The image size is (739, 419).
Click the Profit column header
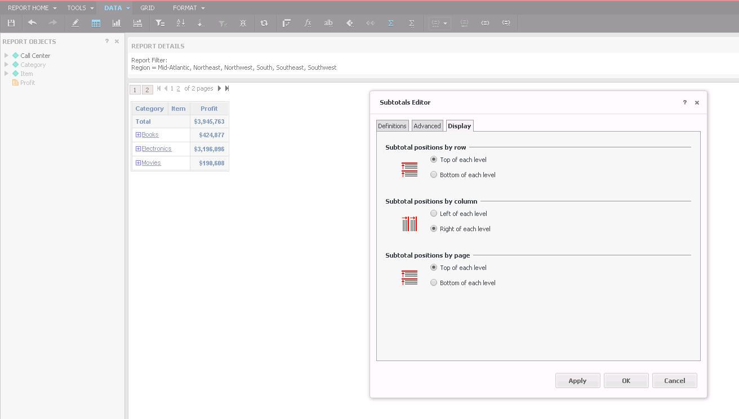[x=209, y=109]
